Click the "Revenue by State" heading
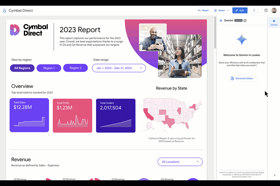280x186 pixels. tap(171, 88)
